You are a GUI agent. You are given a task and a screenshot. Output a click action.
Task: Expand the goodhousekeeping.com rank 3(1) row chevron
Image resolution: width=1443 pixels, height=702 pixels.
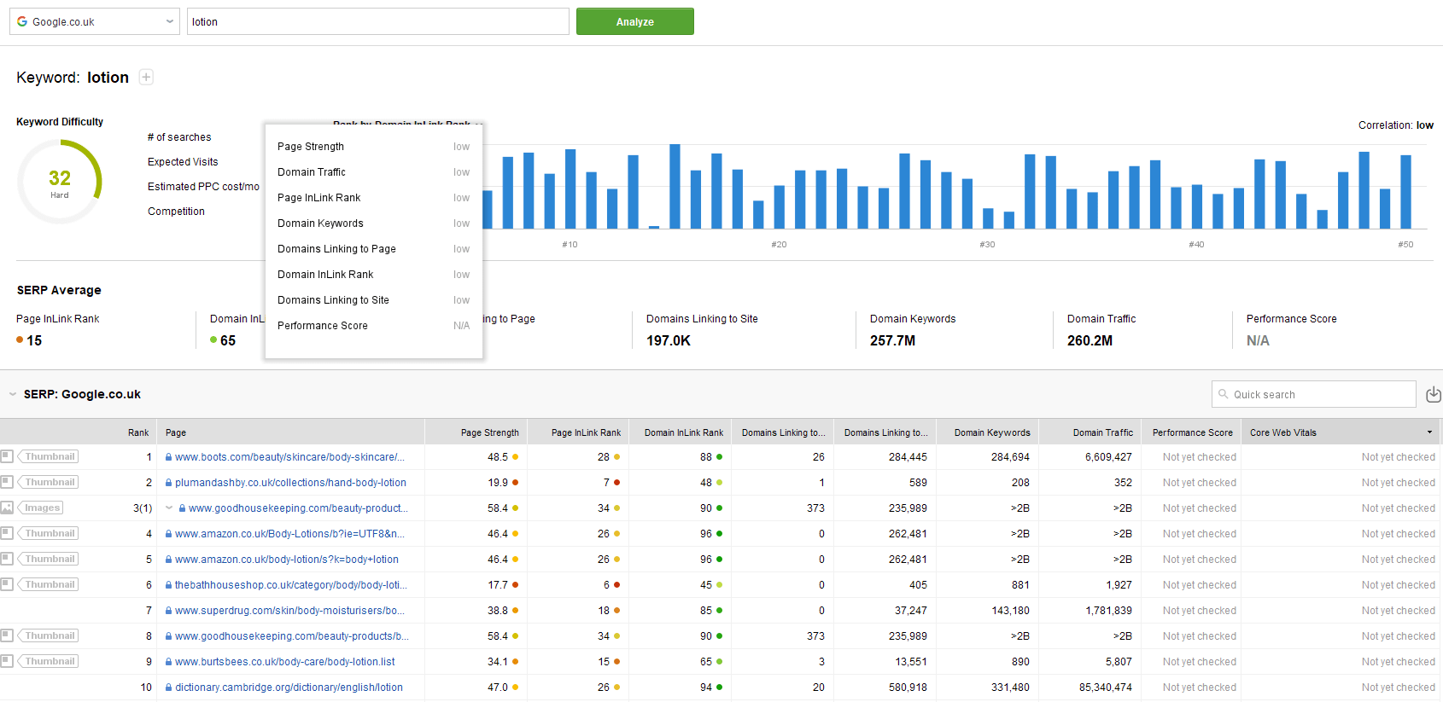pos(169,508)
